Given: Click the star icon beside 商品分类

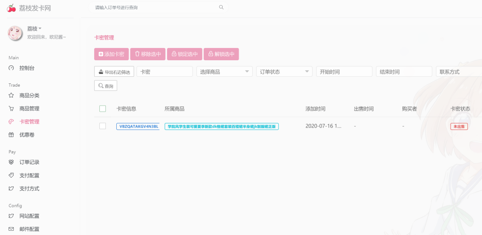Looking at the screenshot, I should click(12, 96).
